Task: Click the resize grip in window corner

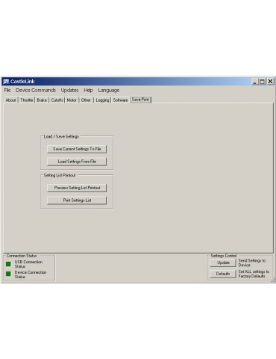Action: [273, 280]
